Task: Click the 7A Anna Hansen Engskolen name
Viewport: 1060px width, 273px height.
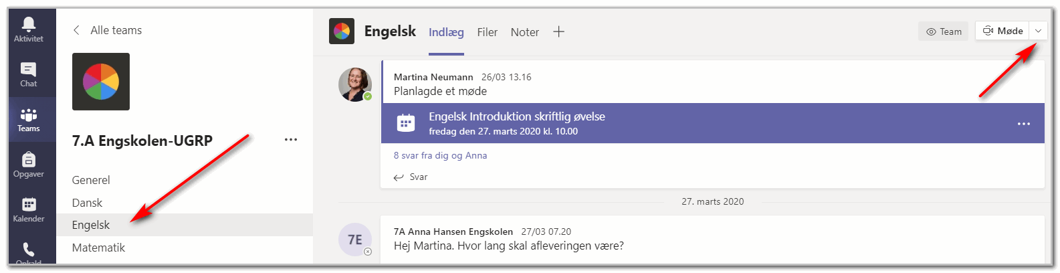Action: [453, 232]
